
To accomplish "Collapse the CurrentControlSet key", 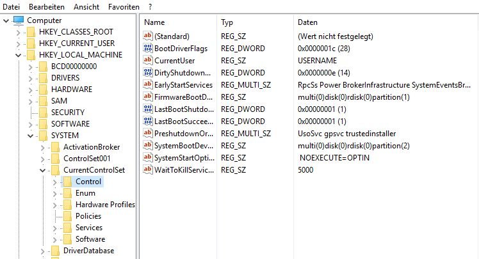I will 43,170.
